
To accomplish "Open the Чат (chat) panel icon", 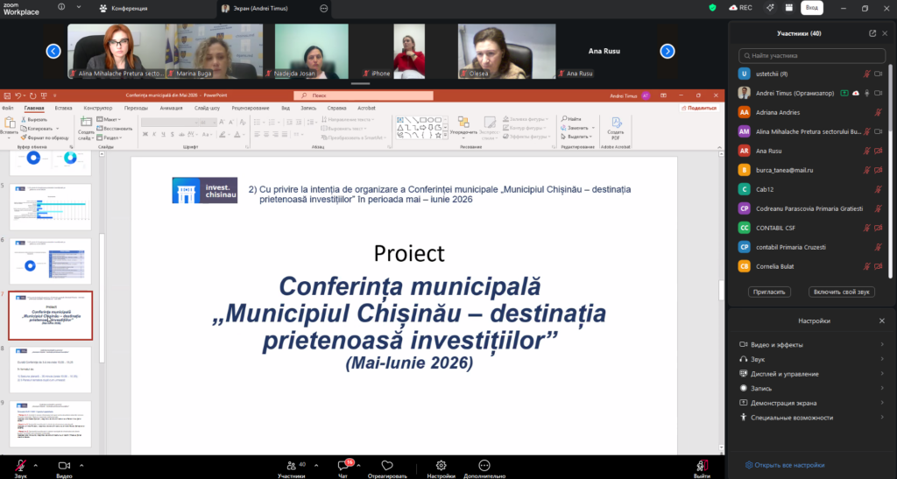I will [343, 465].
